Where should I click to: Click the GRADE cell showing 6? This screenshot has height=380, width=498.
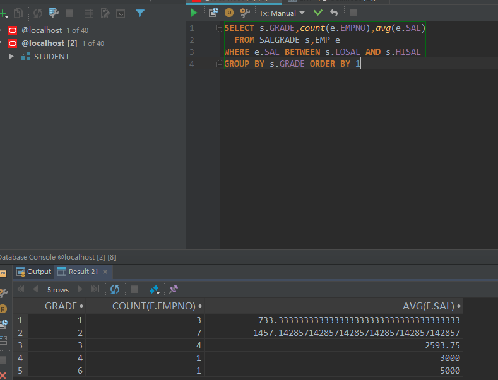click(x=57, y=371)
